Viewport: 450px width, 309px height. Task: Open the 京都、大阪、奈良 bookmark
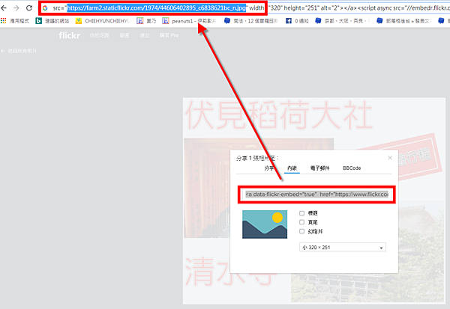pyautogui.click(x=343, y=21)
